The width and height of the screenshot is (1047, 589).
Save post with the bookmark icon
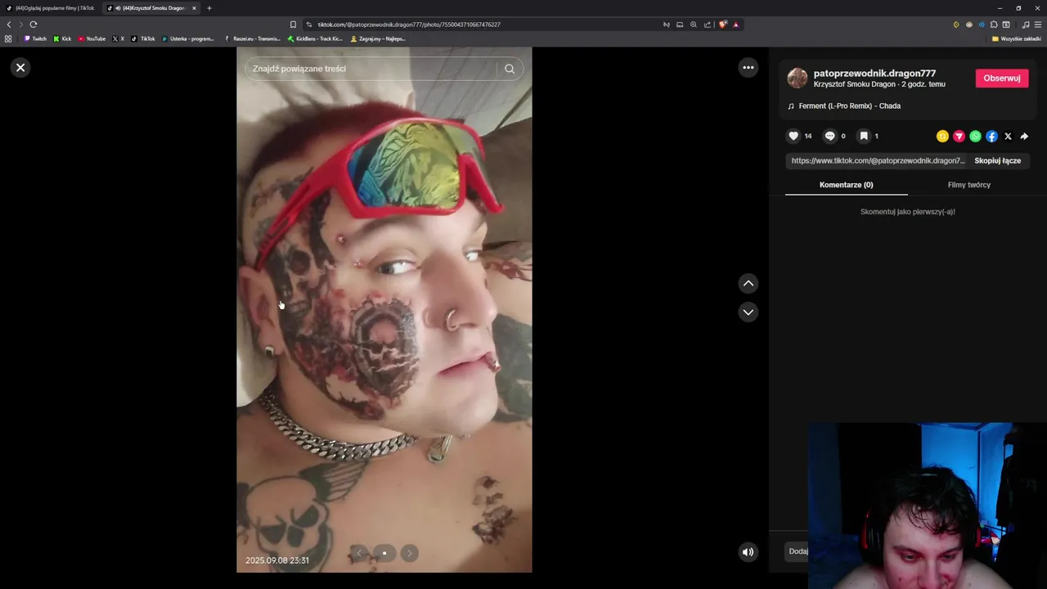point(863,136)
